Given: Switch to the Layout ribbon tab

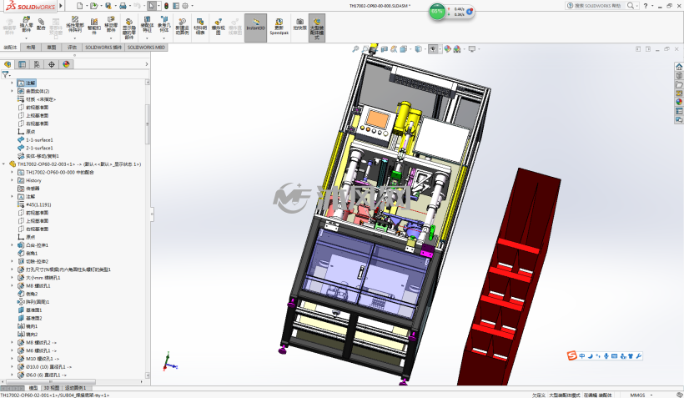Looking at the screenshot, I should click(31, 47).
